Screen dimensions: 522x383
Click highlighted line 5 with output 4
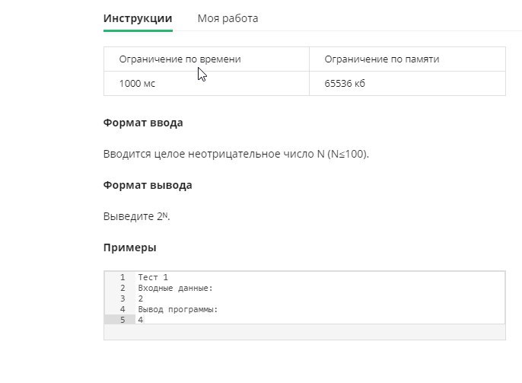(320, 320)
